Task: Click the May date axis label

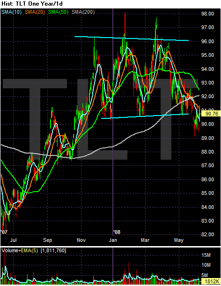Action: 179,240
